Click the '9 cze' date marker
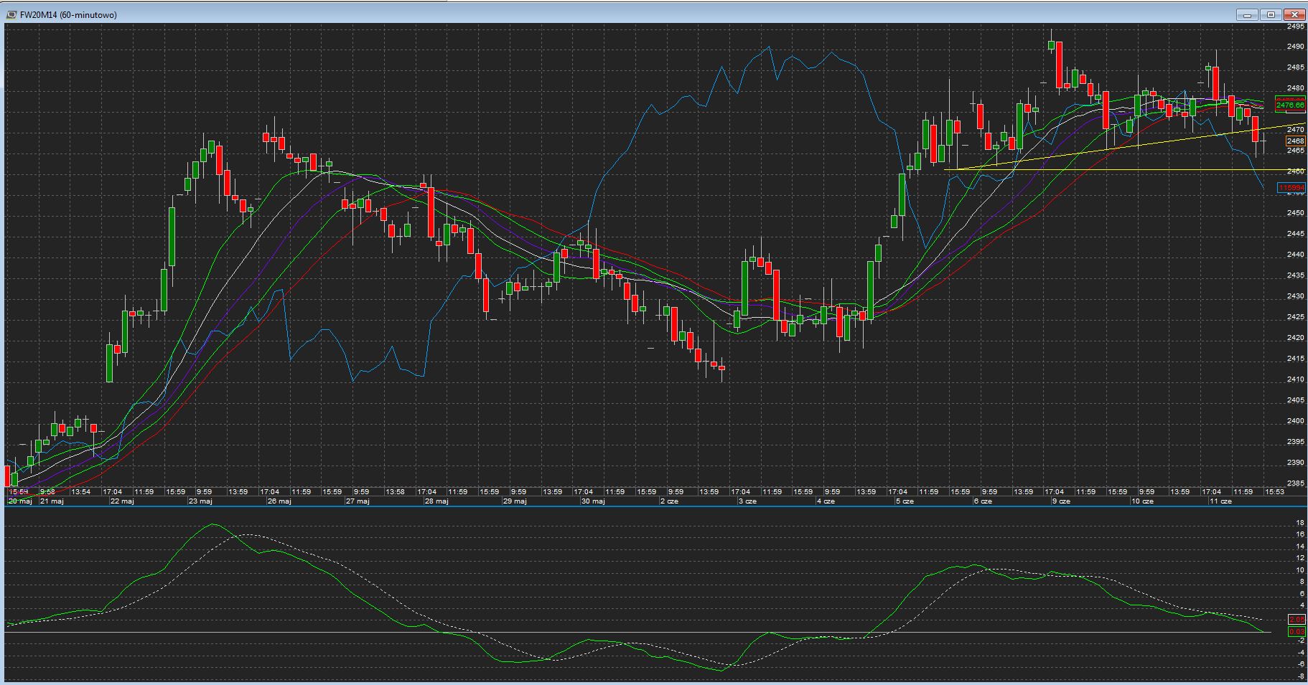Screen dimensions: 1308x685 [x=1061, y=501]
